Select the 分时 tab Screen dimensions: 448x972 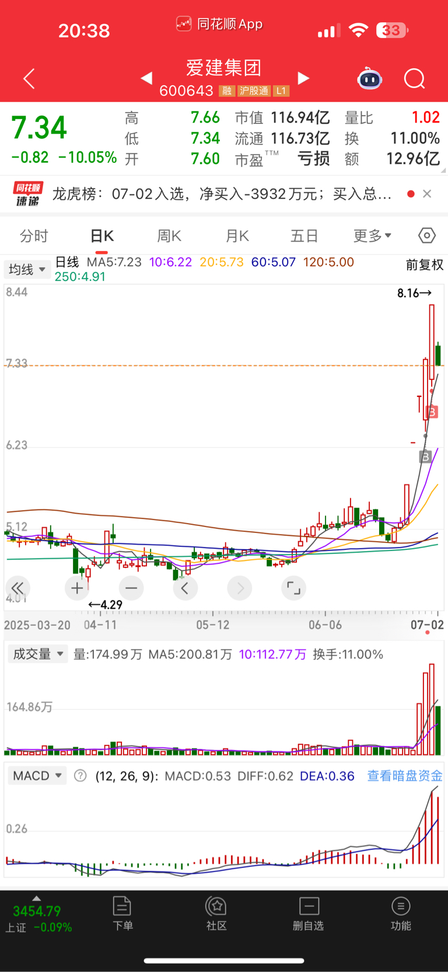click(x=34, y=236)
